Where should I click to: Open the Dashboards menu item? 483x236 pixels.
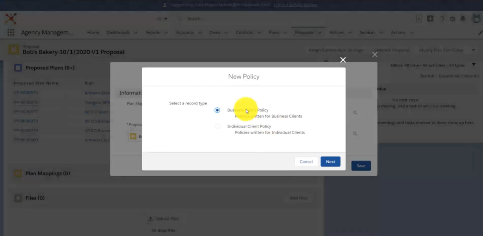point(118,32)
